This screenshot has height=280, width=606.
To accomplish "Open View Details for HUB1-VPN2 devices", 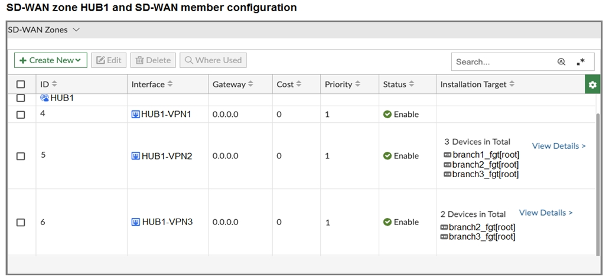I will tap(559, 146).
